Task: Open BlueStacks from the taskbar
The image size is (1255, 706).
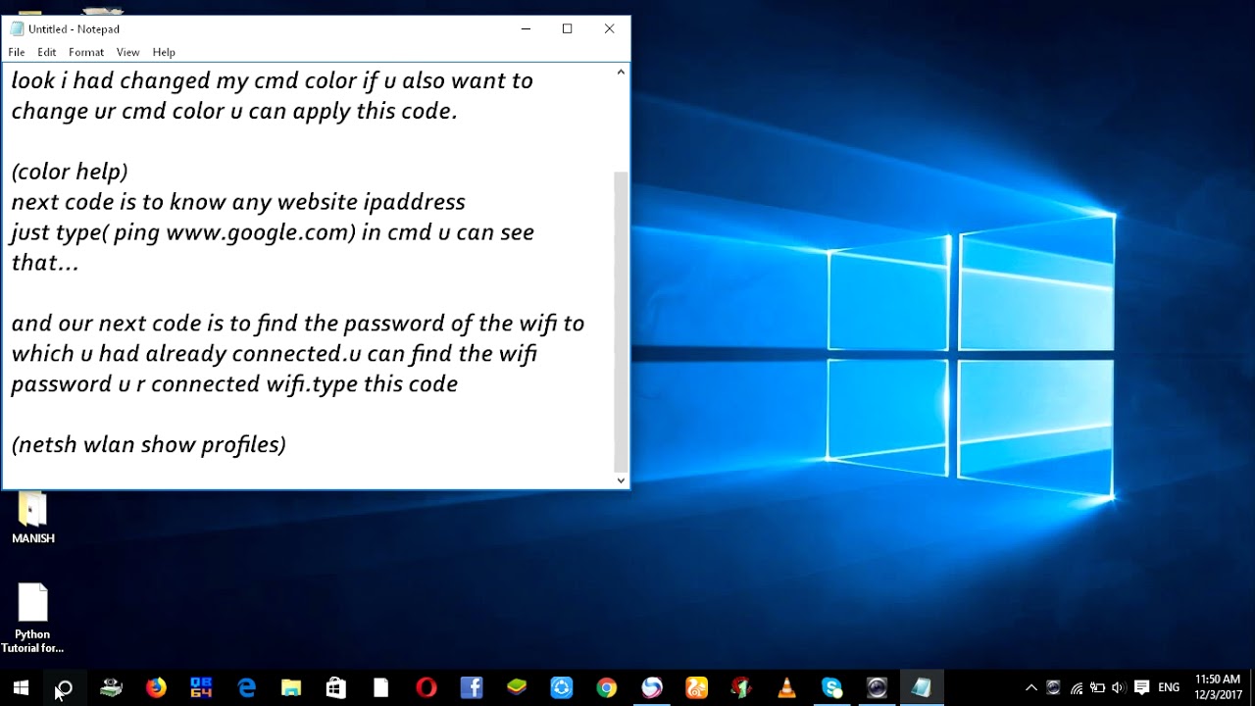Action: click(x=517, y=687)
